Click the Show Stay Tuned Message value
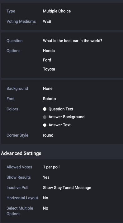 point(67,187)
